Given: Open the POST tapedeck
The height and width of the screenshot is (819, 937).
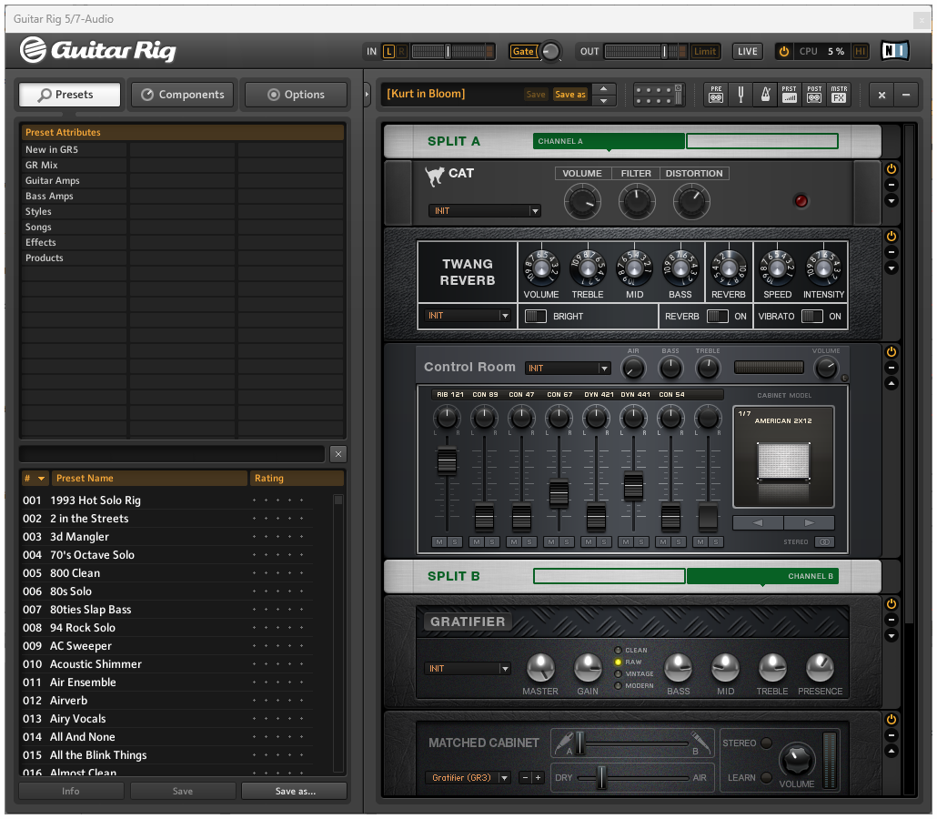Looking at the screenshot, I should 814,94.
